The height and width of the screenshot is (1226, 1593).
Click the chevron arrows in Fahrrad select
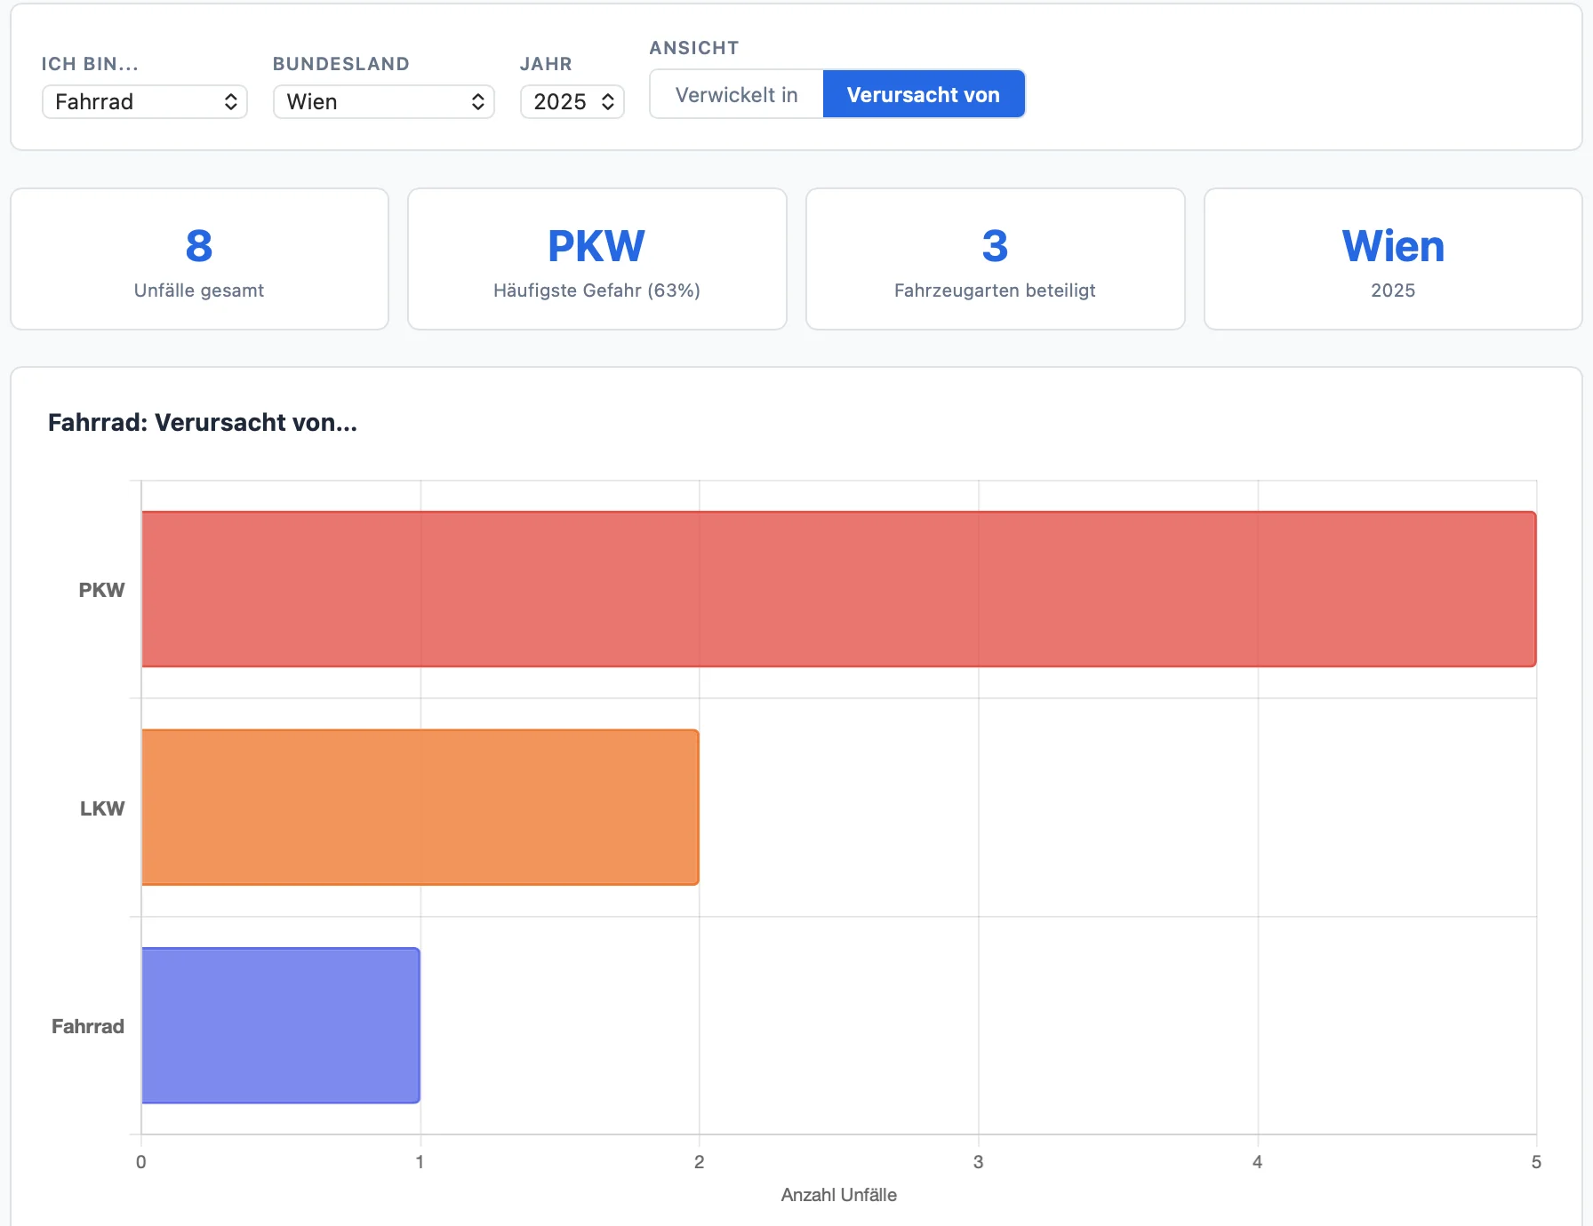(230, 102)
